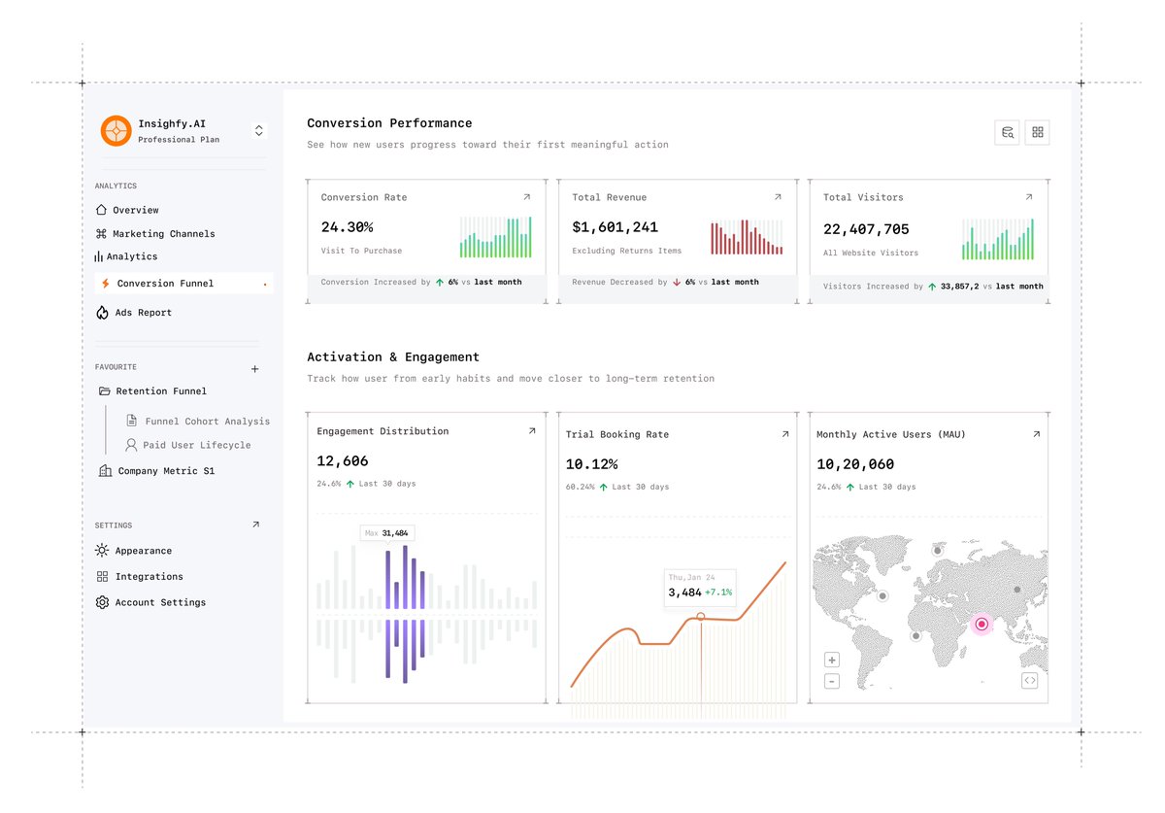The height and width of the screenshot is (813, 1165).
Task: Click the Account Settings gear icon
Action: 102,602
